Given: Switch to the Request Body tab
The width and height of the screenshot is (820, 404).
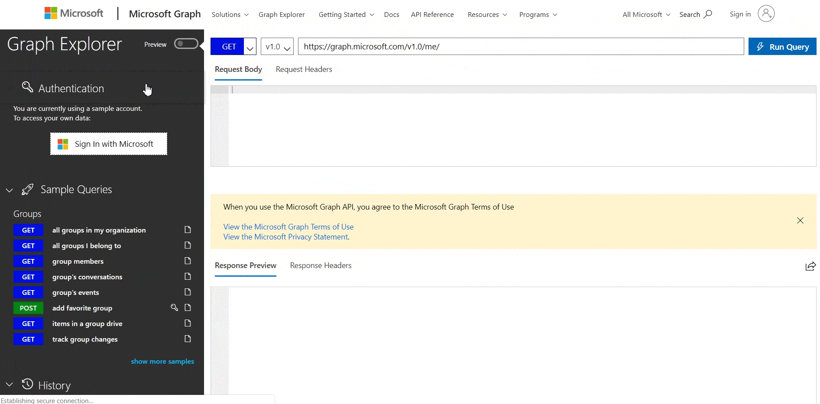Looking at the screenshot, I should [x=238, y=69].
